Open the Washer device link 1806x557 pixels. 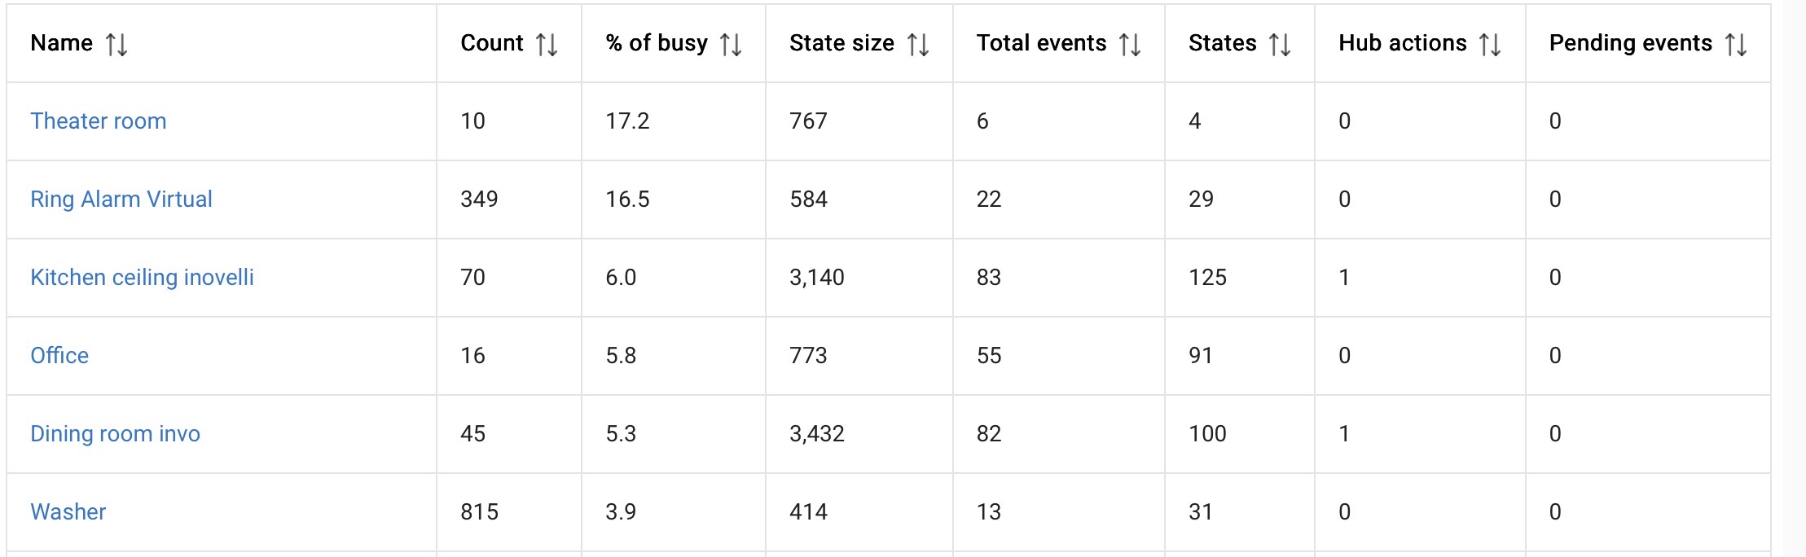[68, 512]
